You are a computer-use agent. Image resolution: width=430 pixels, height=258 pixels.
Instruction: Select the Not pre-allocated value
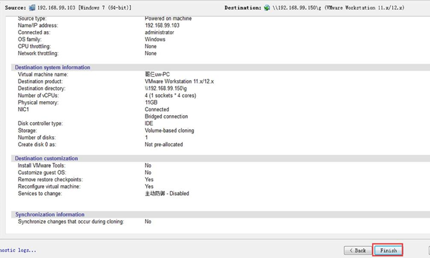point(163,144)
